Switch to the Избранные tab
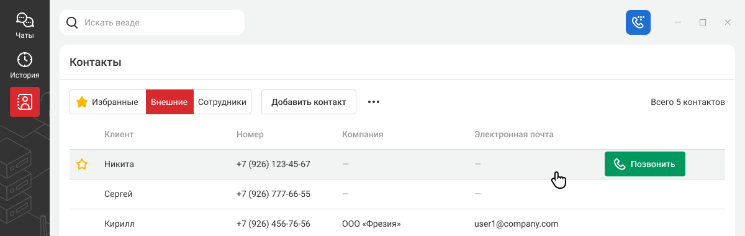The height and width of the screenshot is (236, 745). click(x=108, y=102)
